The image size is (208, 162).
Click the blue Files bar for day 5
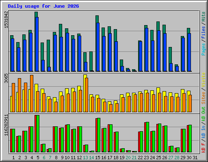(37, 44)
